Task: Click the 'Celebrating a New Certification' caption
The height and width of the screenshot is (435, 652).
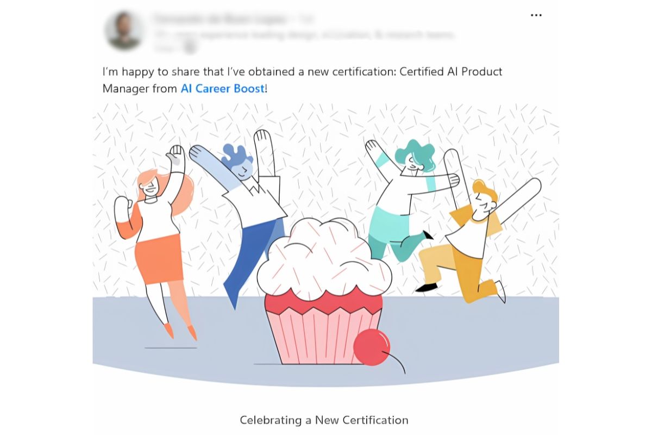Action: 324,420
